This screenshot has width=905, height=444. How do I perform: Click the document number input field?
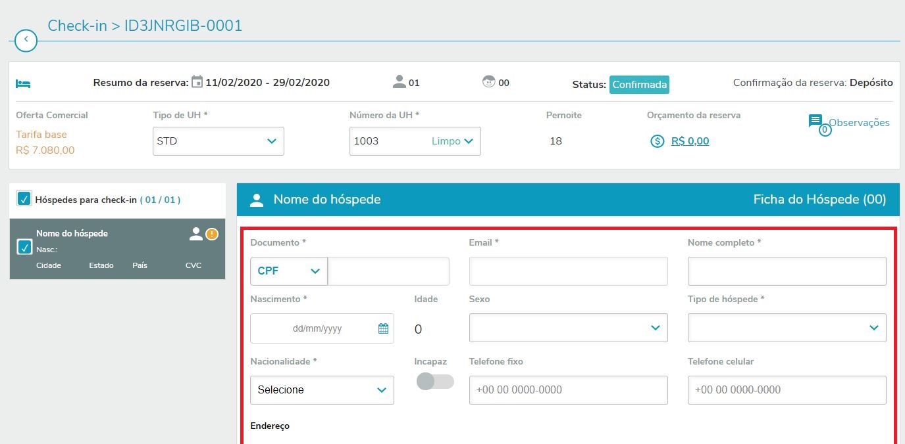pos(388,271)
